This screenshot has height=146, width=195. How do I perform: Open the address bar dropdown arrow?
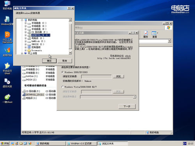(169, 41)
